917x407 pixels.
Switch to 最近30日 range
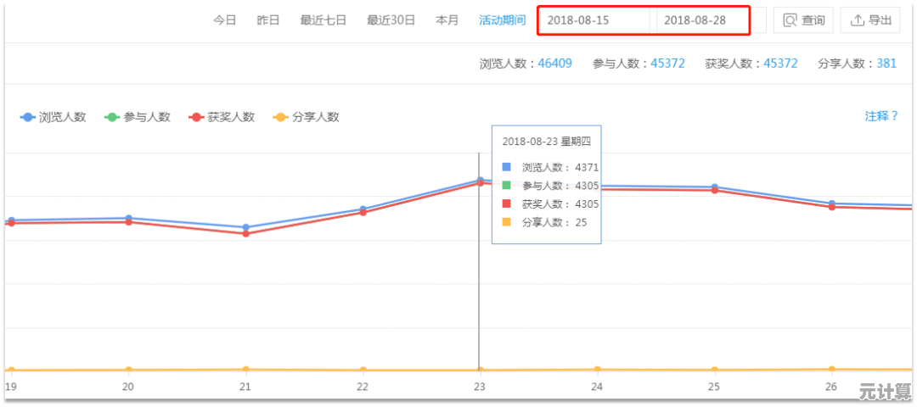(x=391, y=20)
